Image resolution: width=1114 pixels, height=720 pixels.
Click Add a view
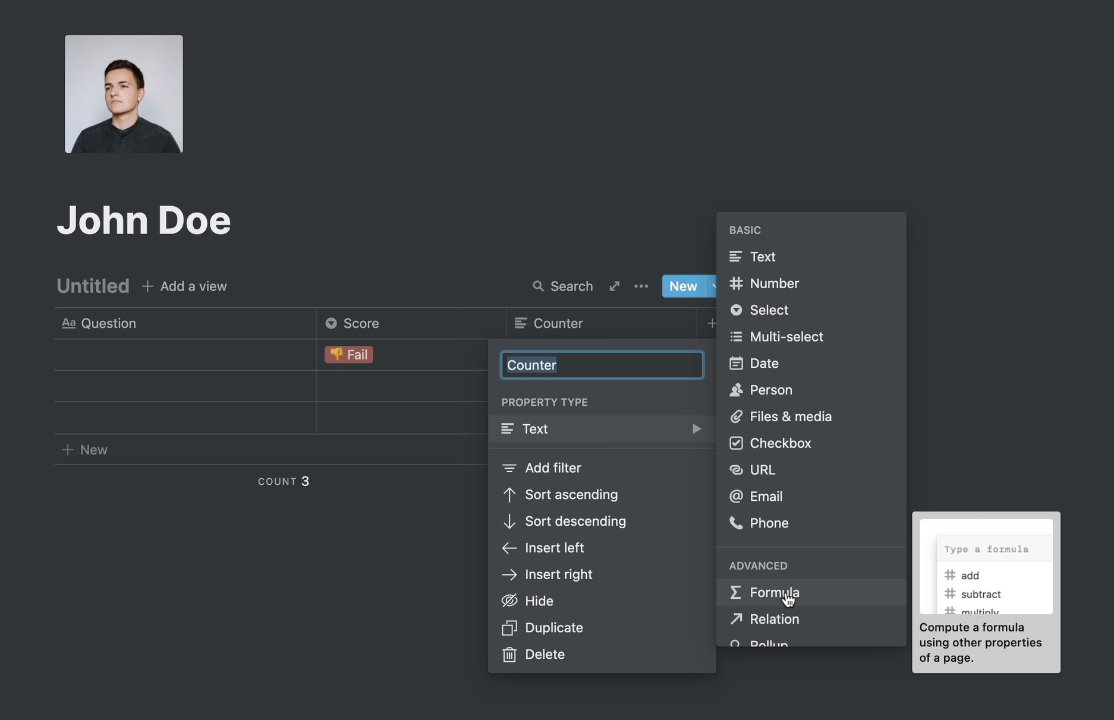[x=184, y=286]
